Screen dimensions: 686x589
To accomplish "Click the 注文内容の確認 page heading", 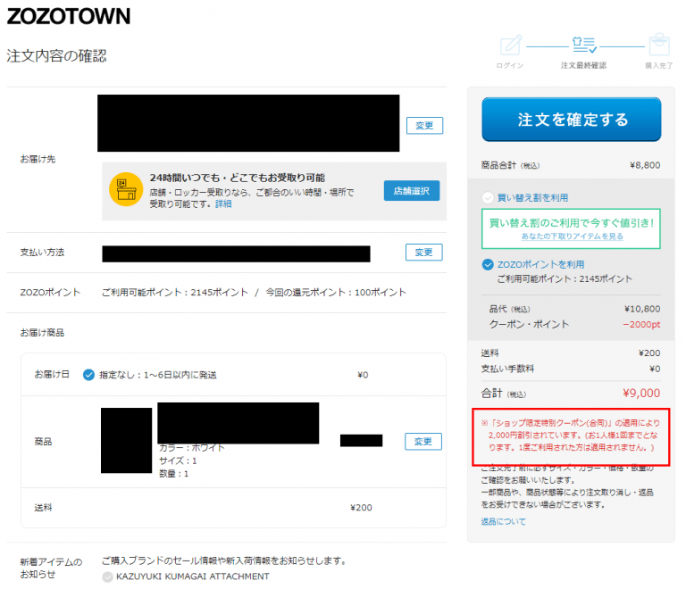I will [x=57, y=56].
